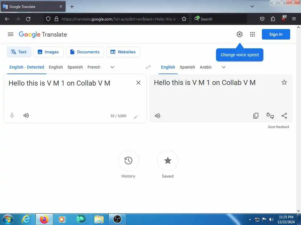This screenshot has width=301, height=225.
Task: Open system volume control in the tray
Action: tap(271, 219)
